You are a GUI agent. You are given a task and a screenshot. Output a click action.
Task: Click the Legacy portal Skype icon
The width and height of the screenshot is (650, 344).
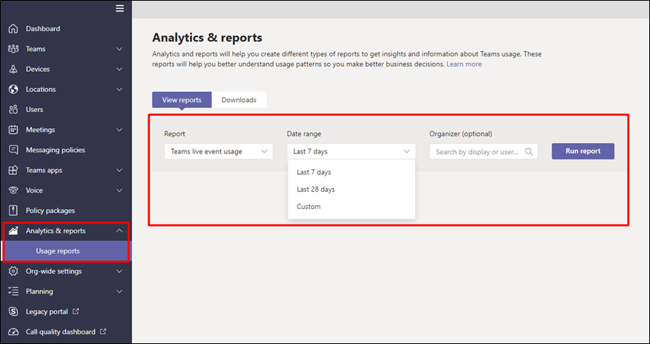(13, 311)
